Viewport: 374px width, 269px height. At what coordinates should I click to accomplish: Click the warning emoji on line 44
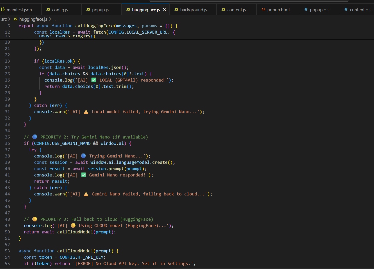(86, 194)
